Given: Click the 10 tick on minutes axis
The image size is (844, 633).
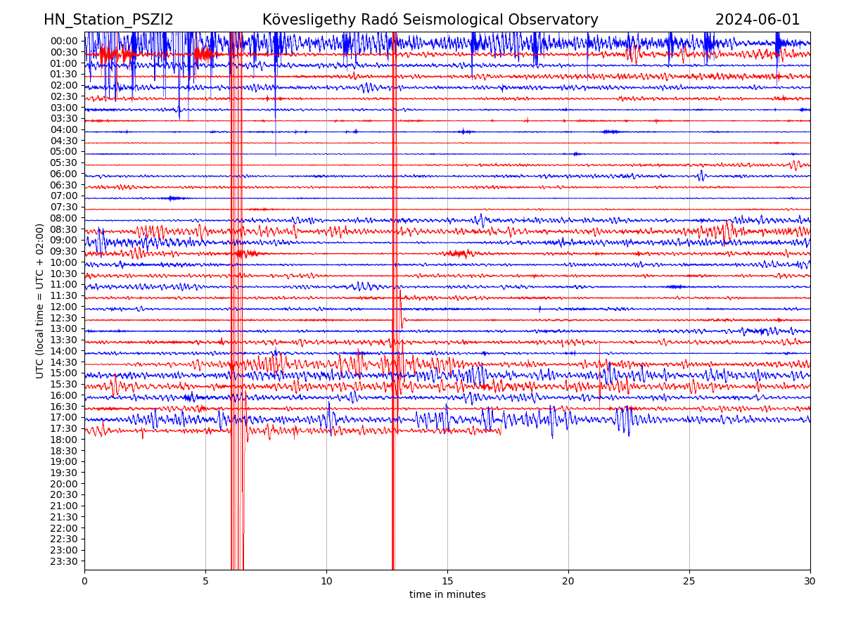Looking at the screenshot, I should (326, 581).
